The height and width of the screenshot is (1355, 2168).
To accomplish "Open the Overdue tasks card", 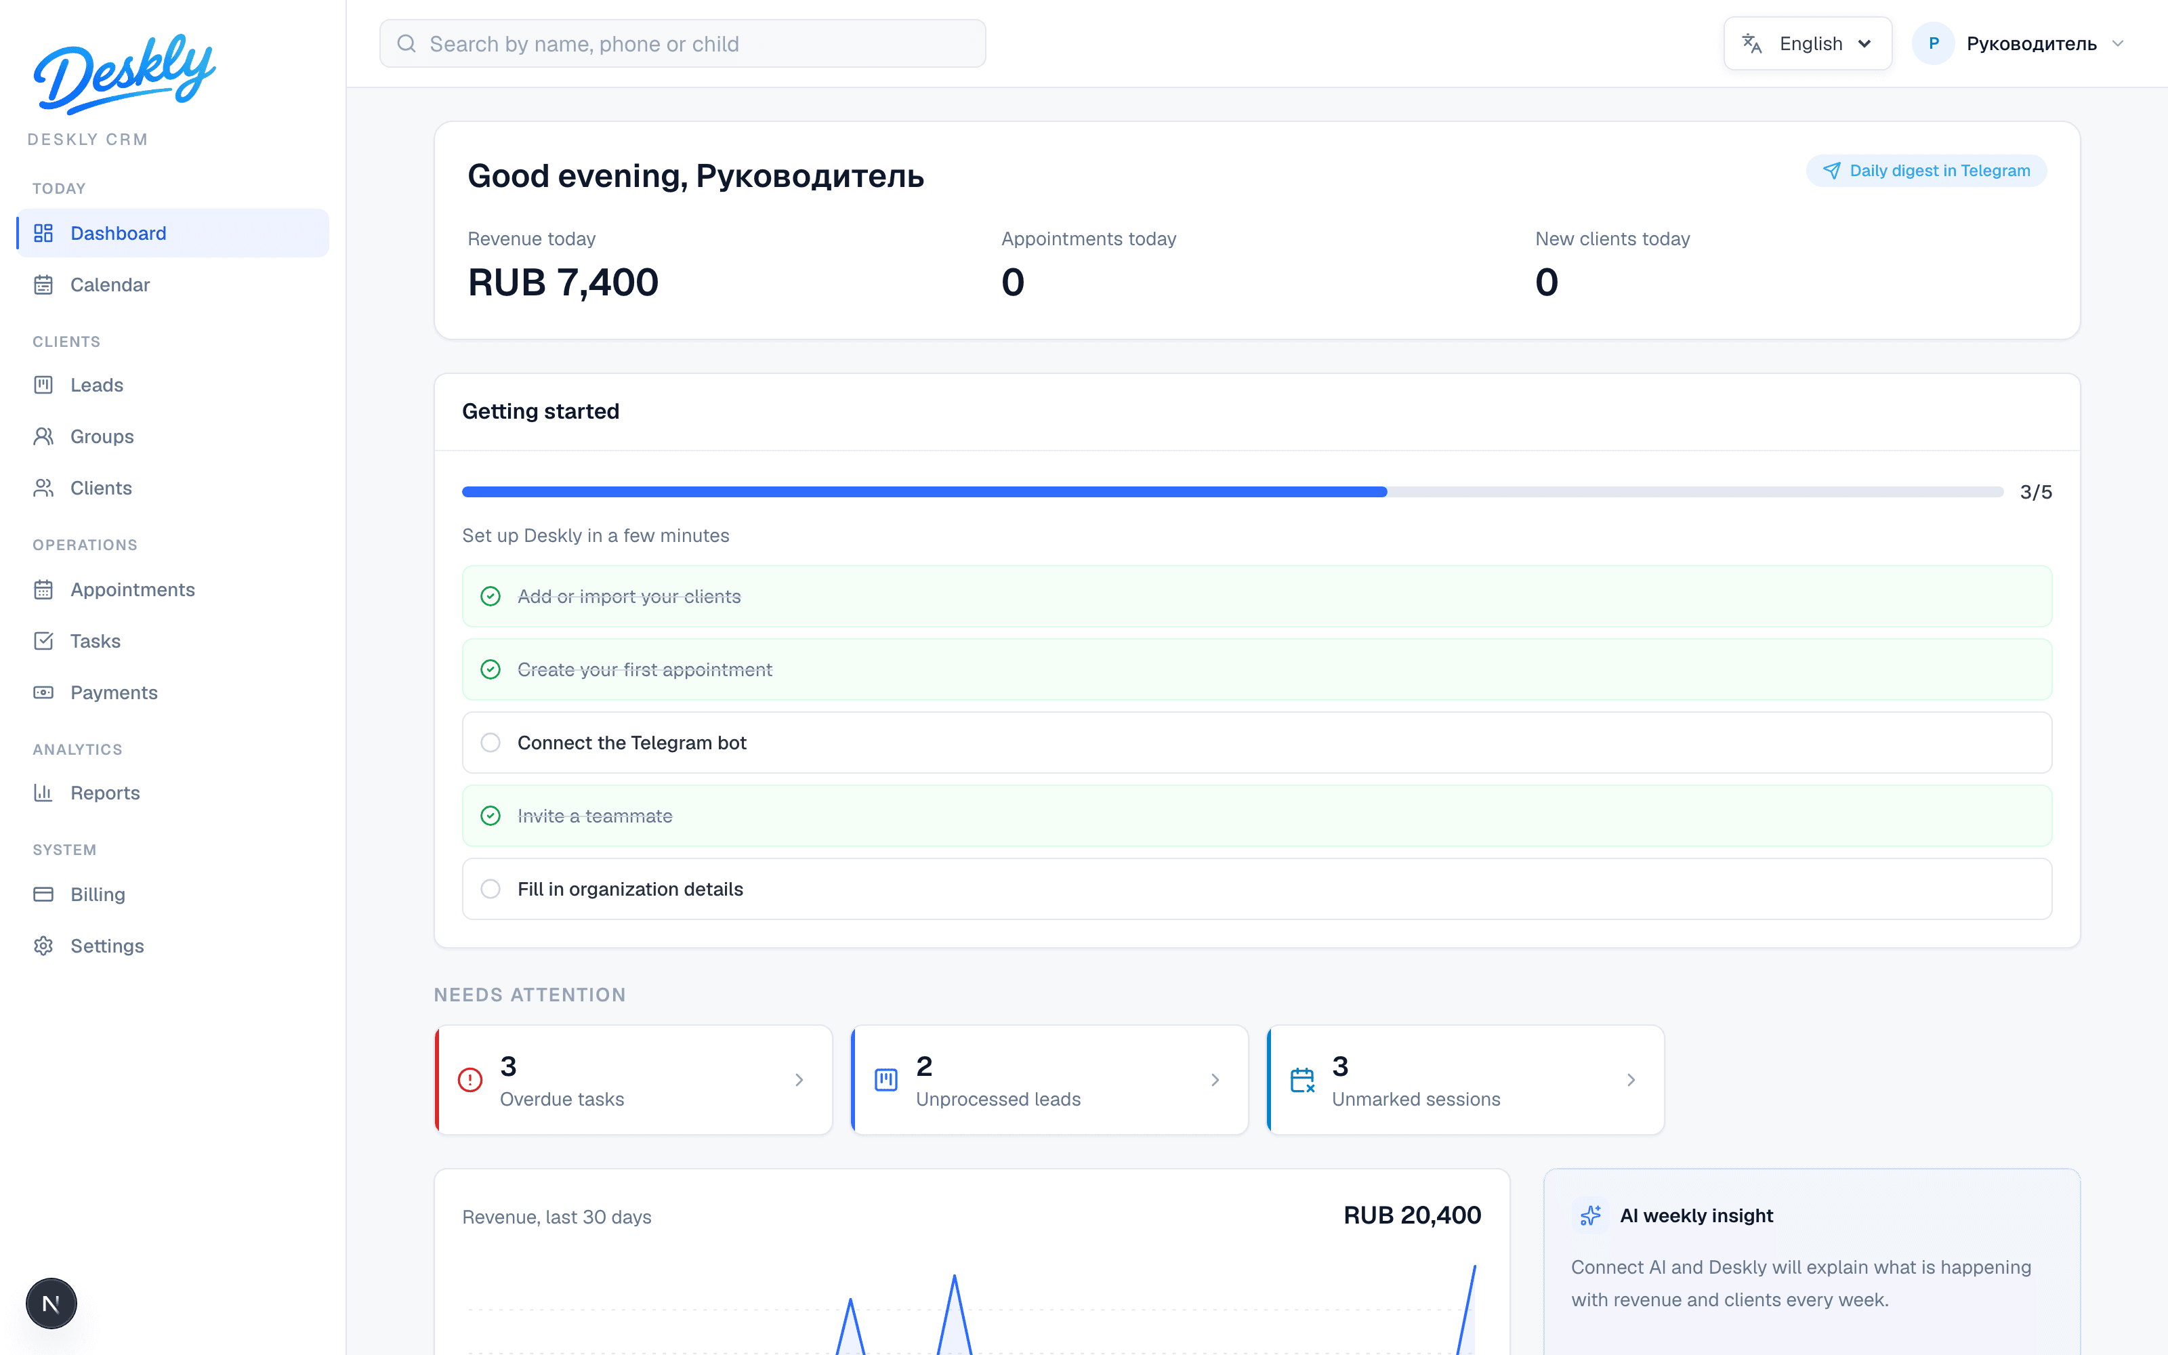I will [633, 1080].
